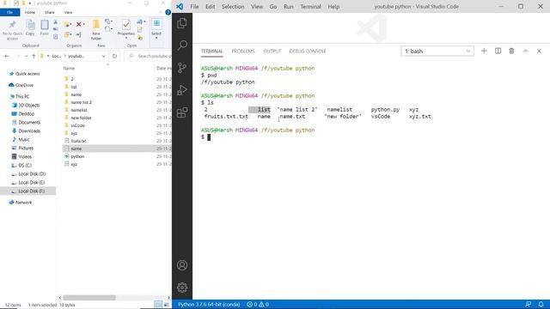Open the Manage gear in VS Code

pyautogui.click(x=182, y=288)
